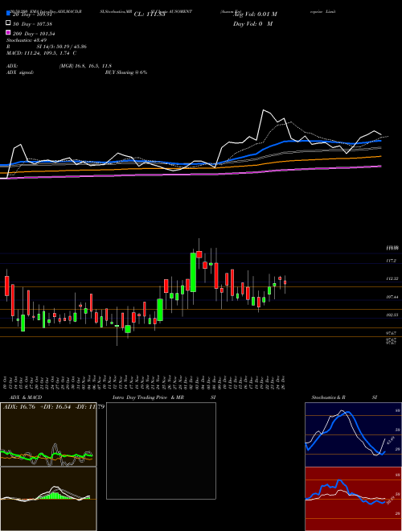Click the 'Intra Day Trading Price & MR' panel title

click(x=148, y=397)
